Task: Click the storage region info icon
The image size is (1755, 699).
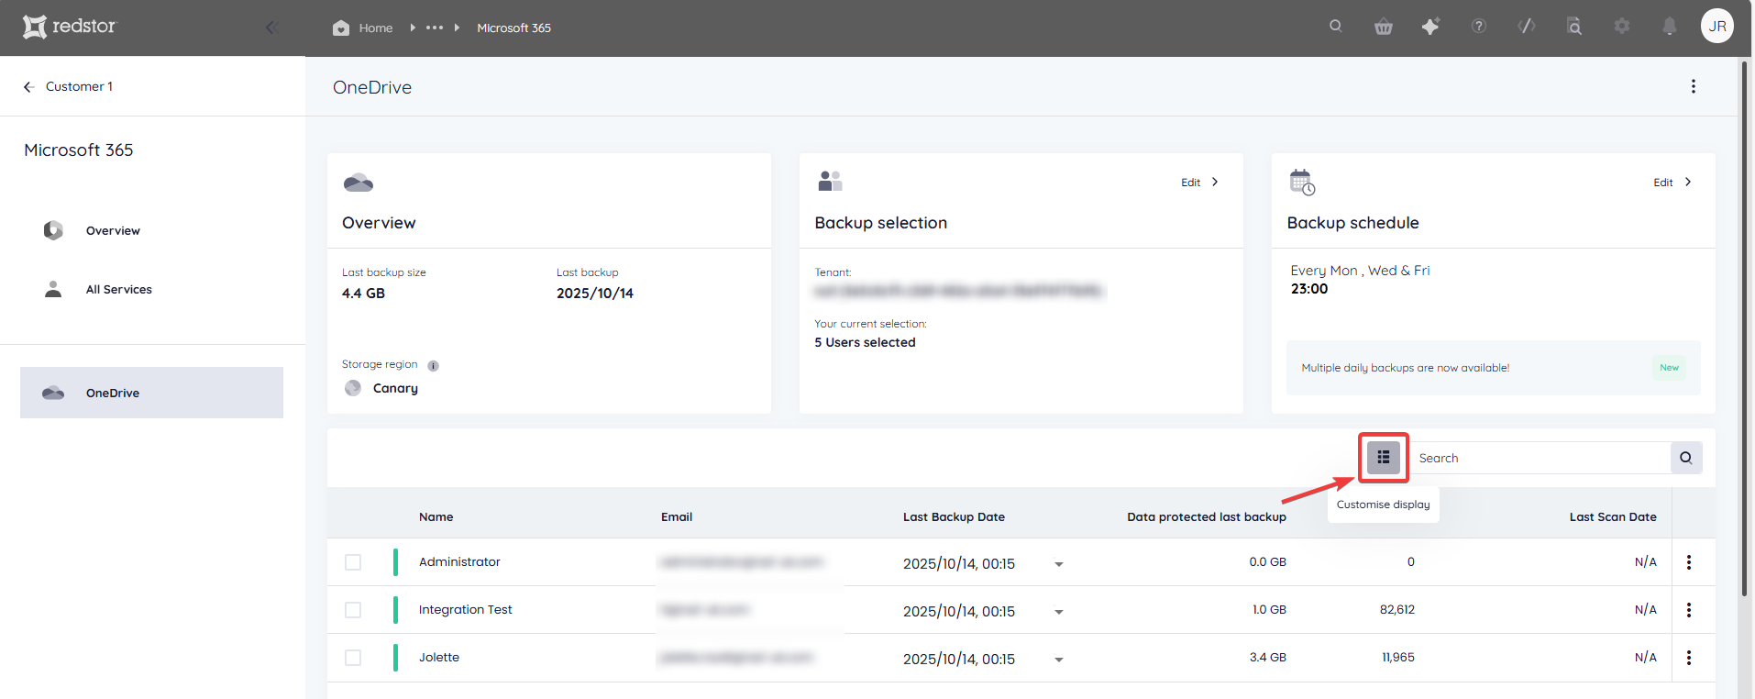Action: click(433, 365)
